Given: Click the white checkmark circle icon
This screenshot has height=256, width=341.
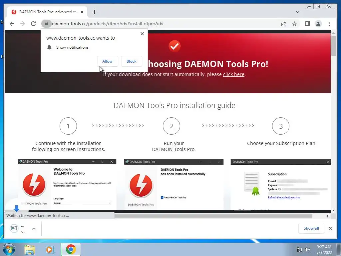Looking at the screenshot, I should pos(174,46).
